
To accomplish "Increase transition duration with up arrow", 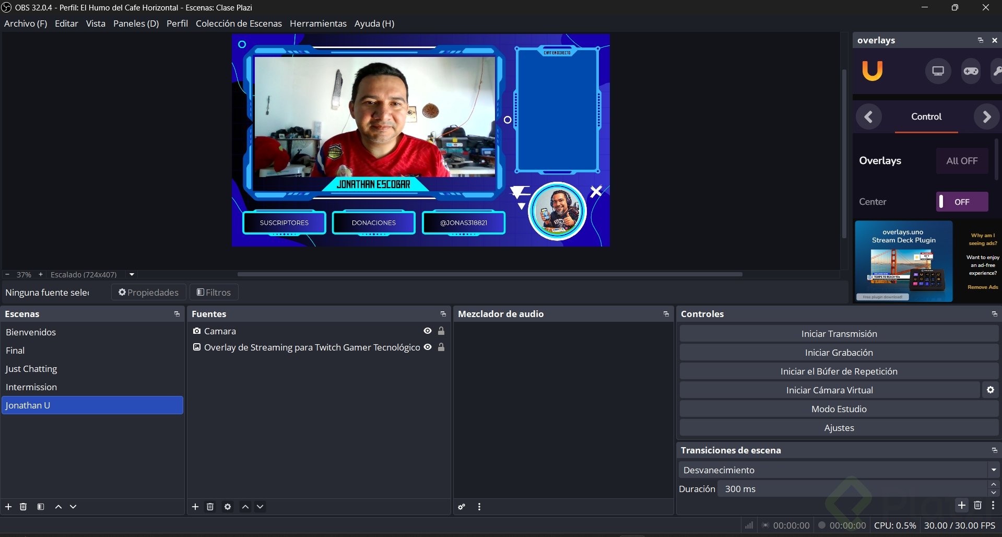I will pyautogui.click(x=994, y=485).
